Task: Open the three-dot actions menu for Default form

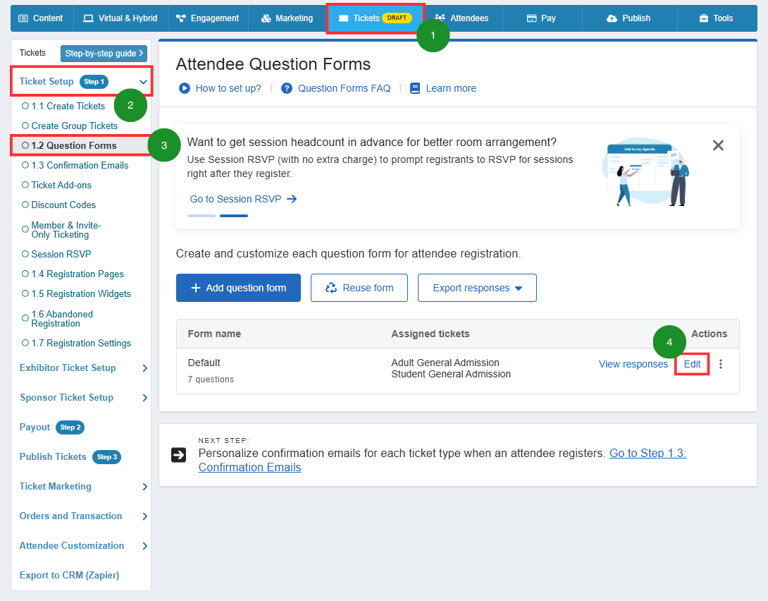Action: click(x=720, y=363)
